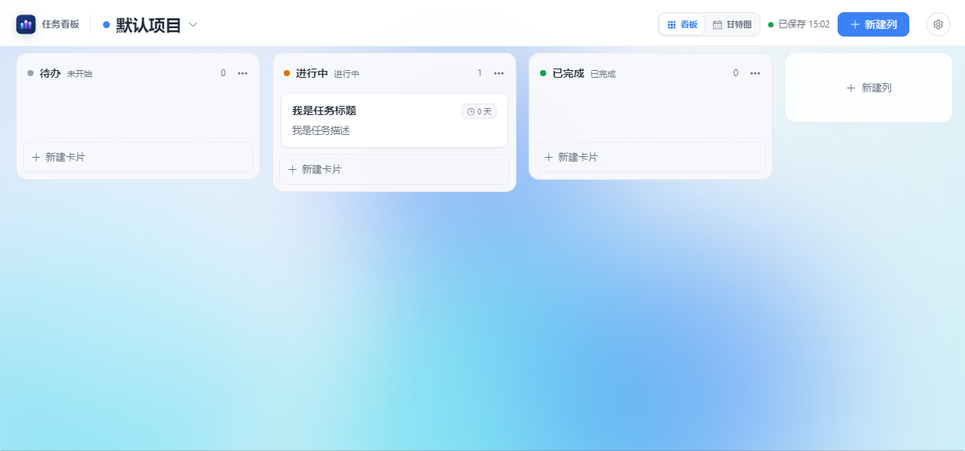Click the green status dot of 已完成
Viewport: 965px width, 451px height.
[x=543, y=73]
